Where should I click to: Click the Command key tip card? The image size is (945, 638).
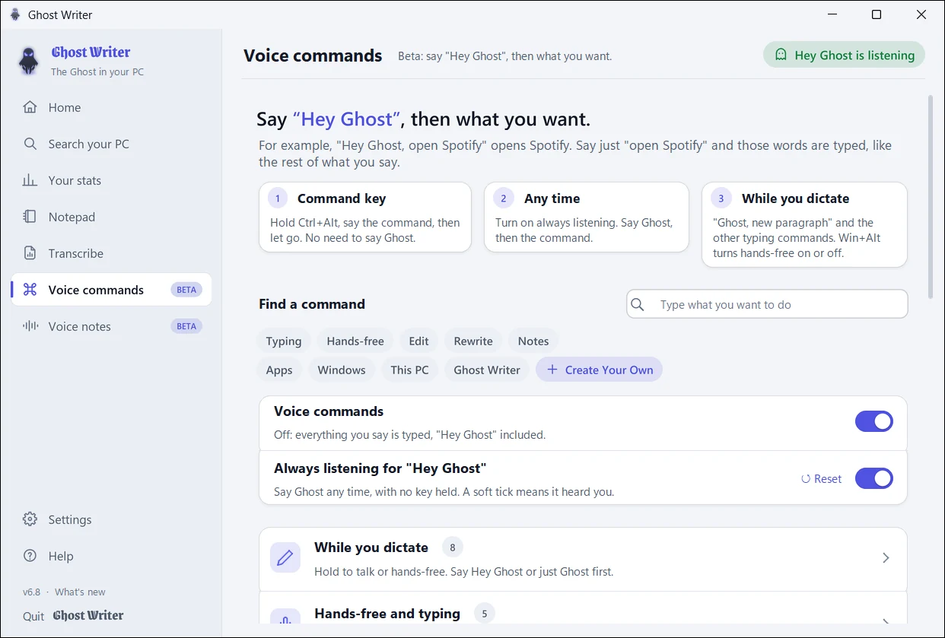[365, 217]
